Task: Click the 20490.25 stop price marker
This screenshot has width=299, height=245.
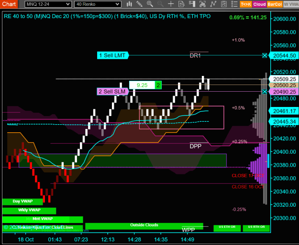Action: (x=284, y=92)
